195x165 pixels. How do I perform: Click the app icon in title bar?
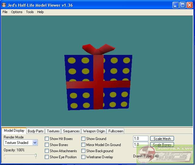(x=4, y=5)
